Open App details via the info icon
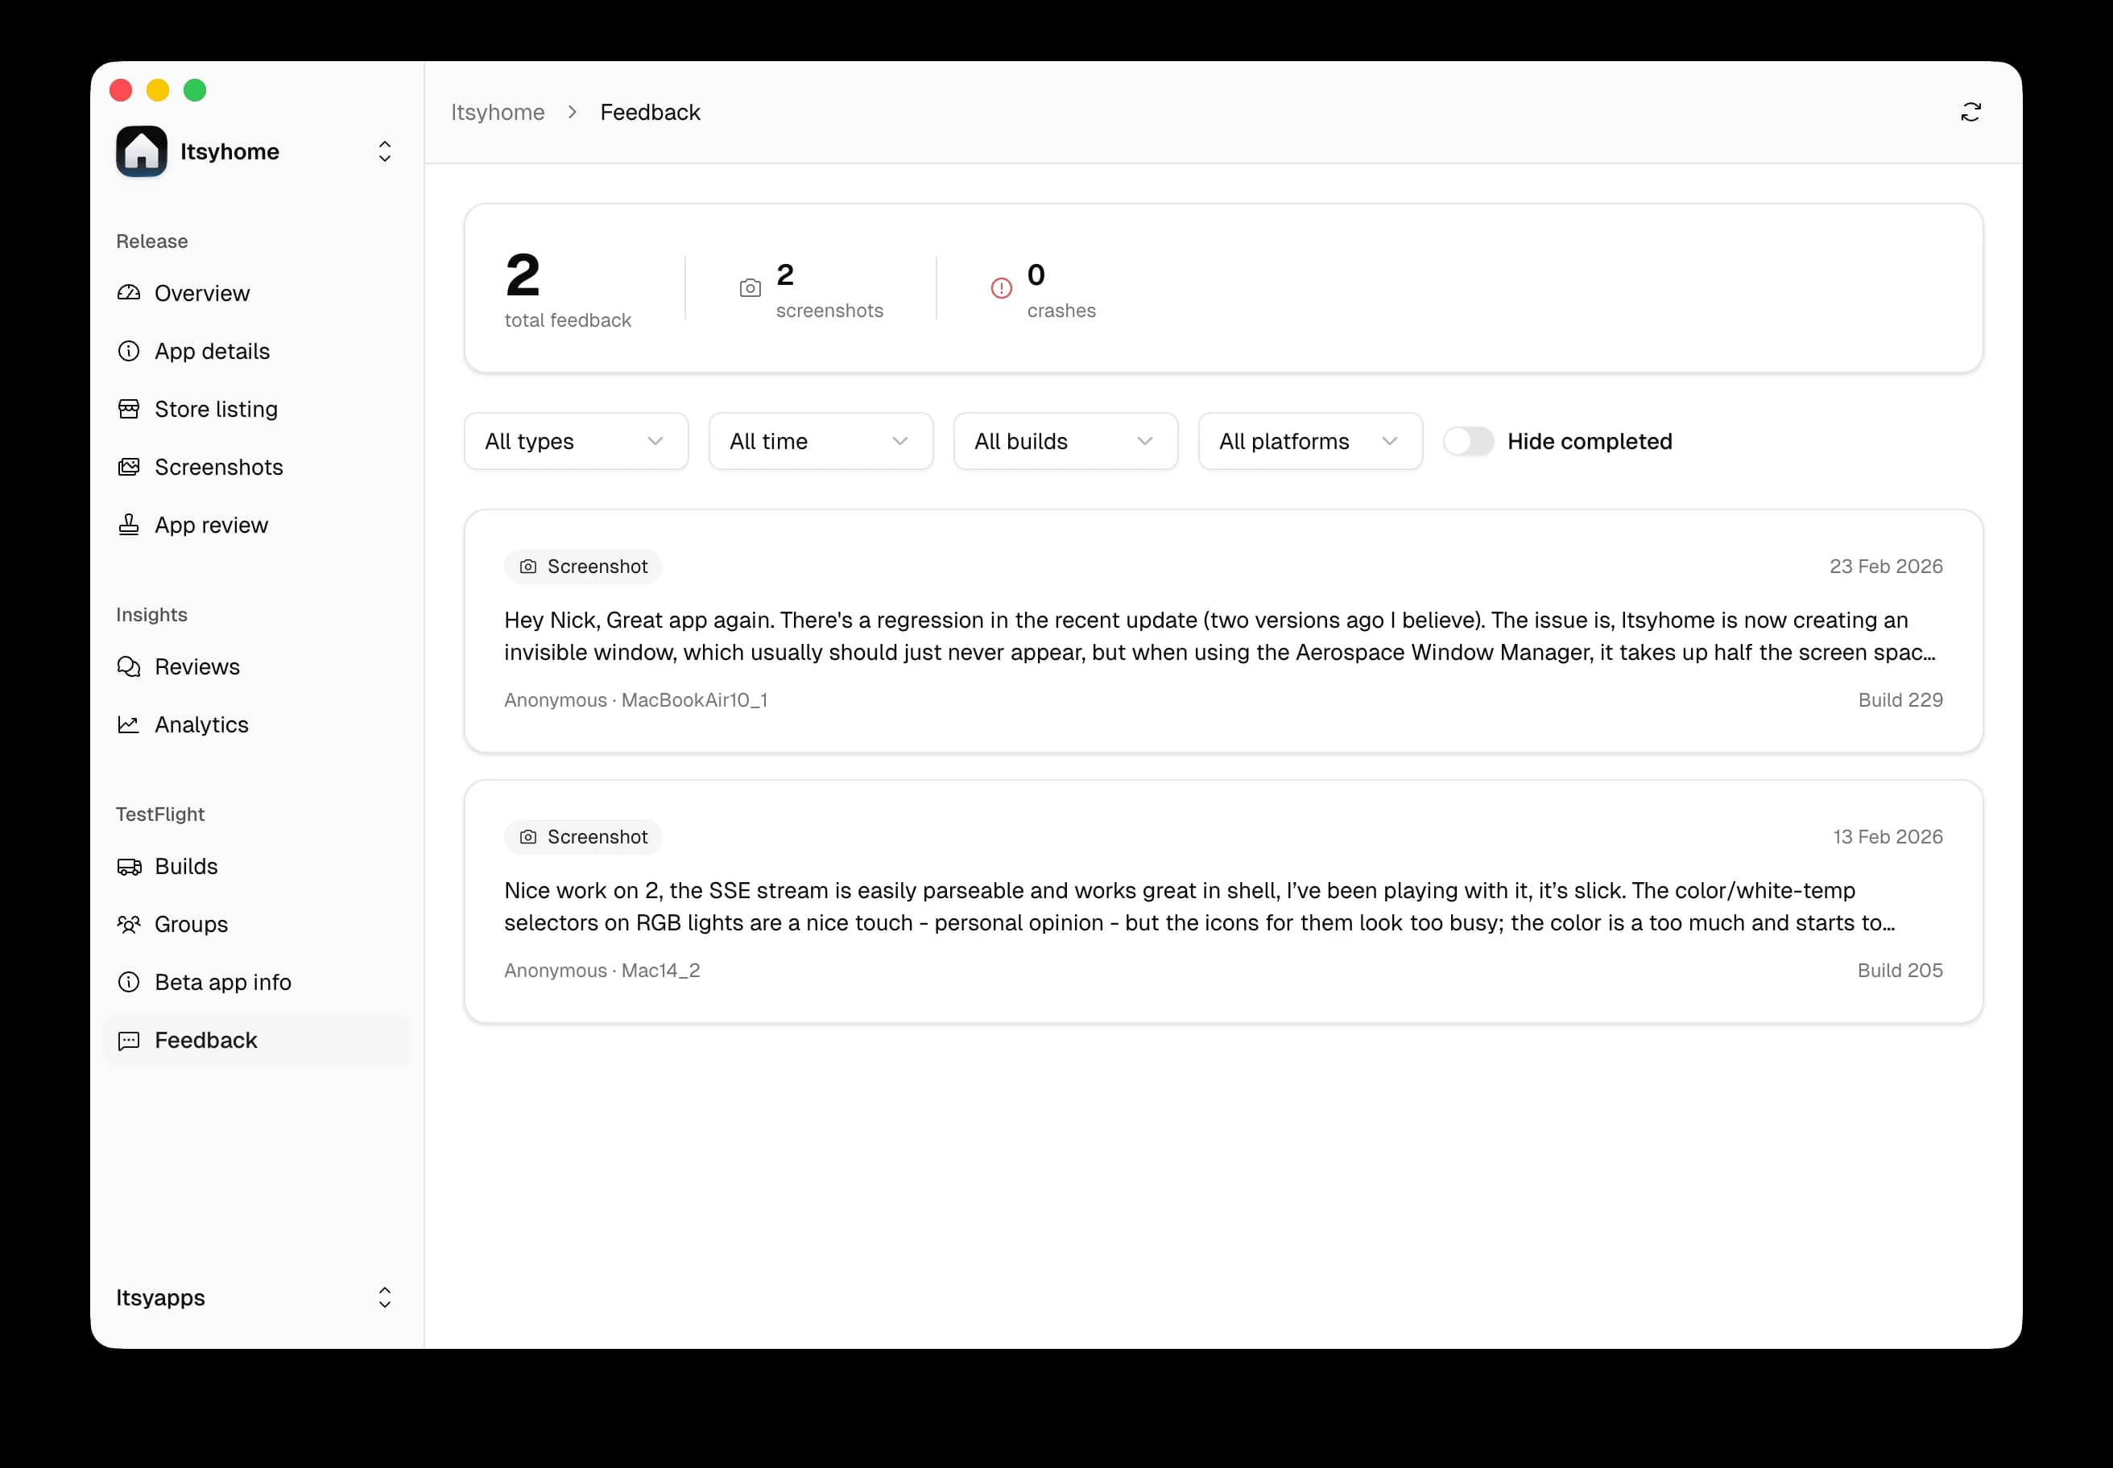The height and width of the screenshot is (1468, 2113). [130, 352]
